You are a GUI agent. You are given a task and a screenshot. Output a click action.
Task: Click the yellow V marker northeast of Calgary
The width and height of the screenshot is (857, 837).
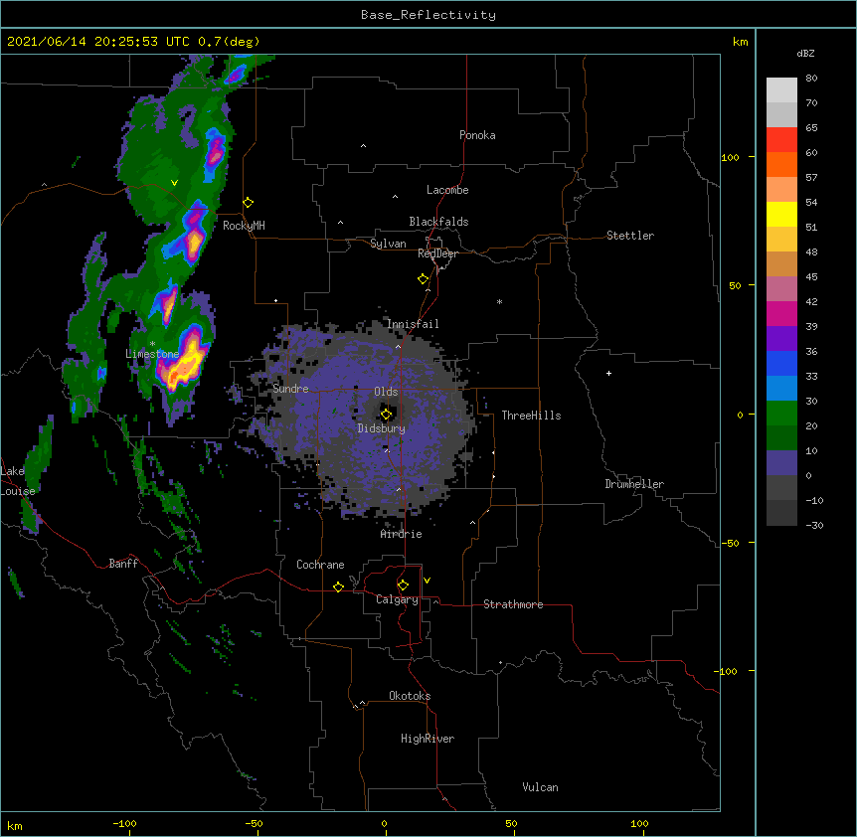[x=427, y=581]
